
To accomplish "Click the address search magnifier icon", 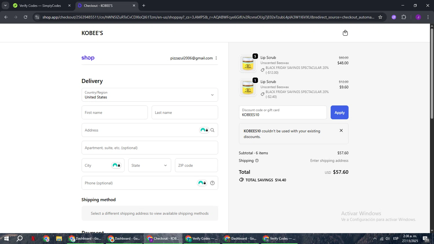I will 212,130.
